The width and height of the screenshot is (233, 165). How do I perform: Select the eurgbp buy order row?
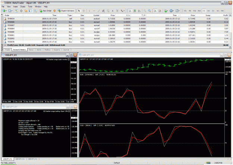click(116, 32)
